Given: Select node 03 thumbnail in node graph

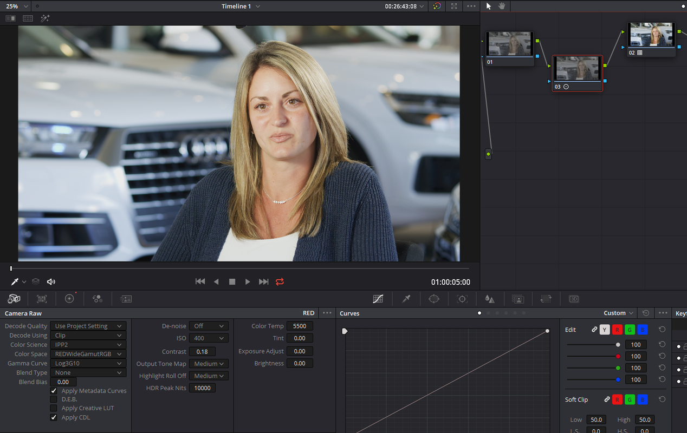Looking at the screenshot, I should [x=577, y=69].
